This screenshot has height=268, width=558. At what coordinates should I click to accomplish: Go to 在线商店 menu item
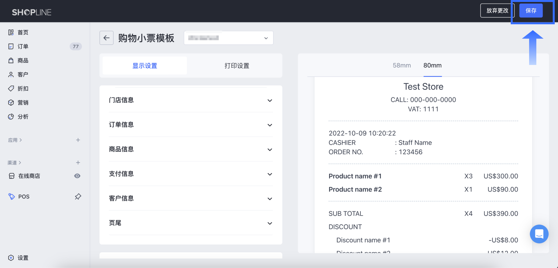[x=29, y=176]
